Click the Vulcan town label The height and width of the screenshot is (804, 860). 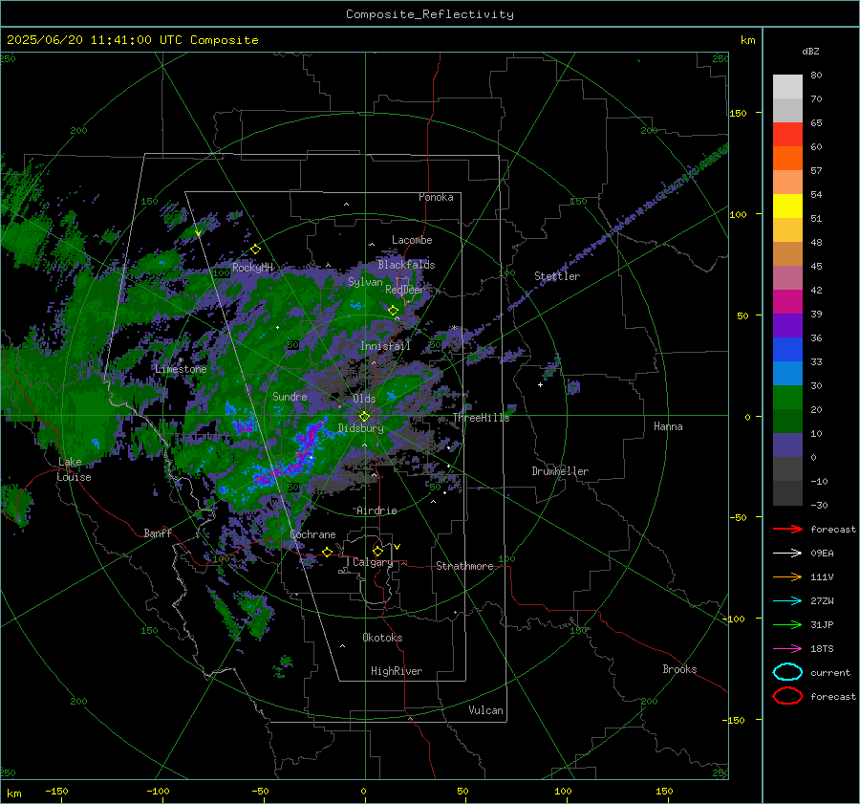coord(485,710)
